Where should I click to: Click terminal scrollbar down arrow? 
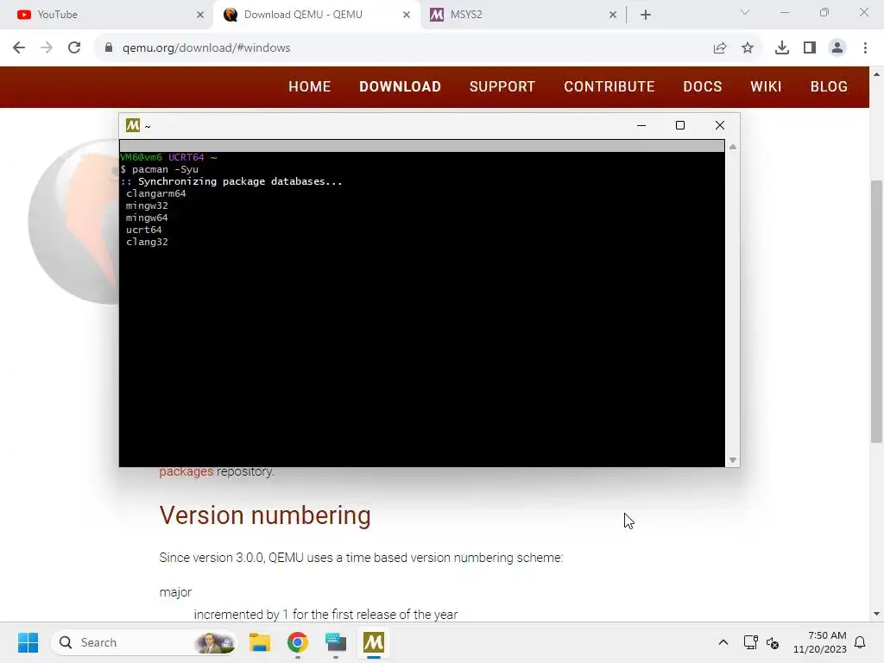(733, 460)
